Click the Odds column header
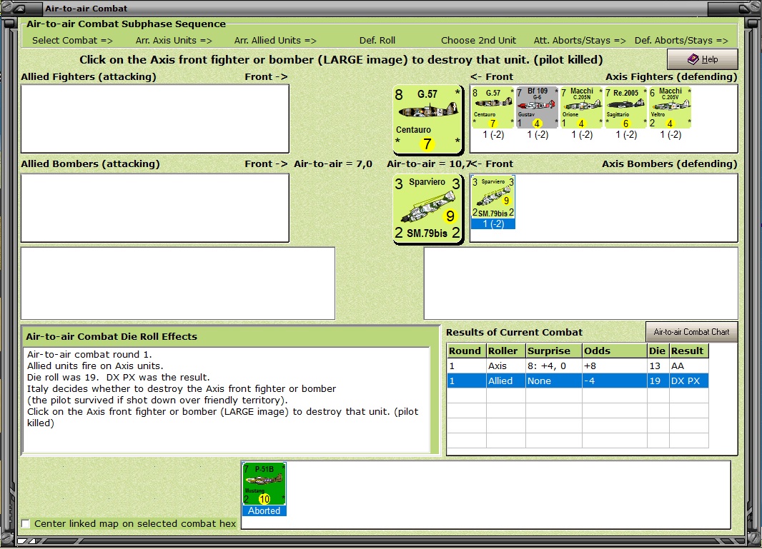 point(615,351)
